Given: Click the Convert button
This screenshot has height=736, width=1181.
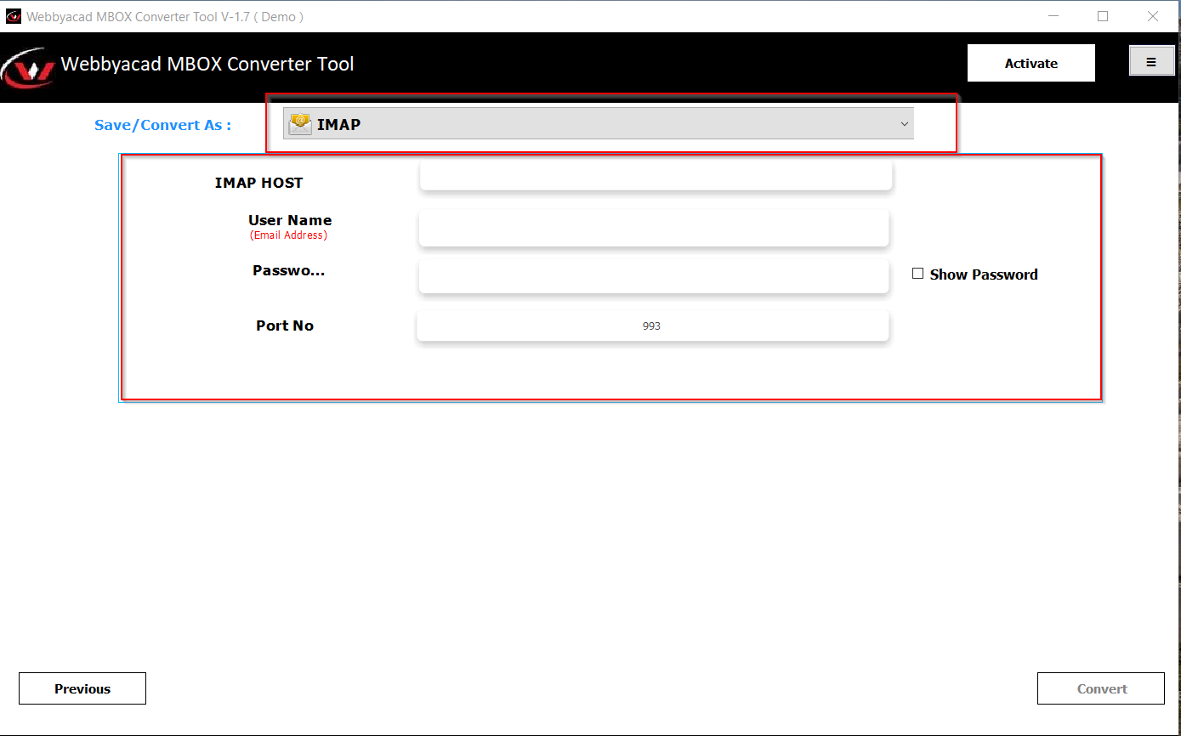Looking at the screenshot, I should (1101, 688).
